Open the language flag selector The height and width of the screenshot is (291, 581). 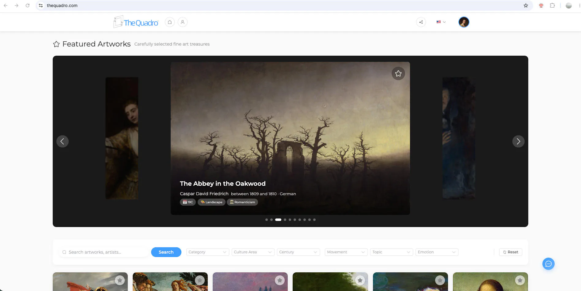coord(441,22)
